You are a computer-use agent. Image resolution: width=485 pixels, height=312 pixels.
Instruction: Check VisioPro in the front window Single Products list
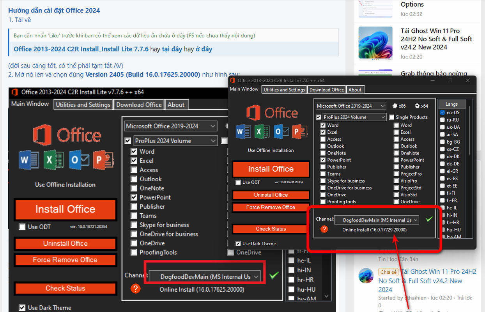(396, 181)
